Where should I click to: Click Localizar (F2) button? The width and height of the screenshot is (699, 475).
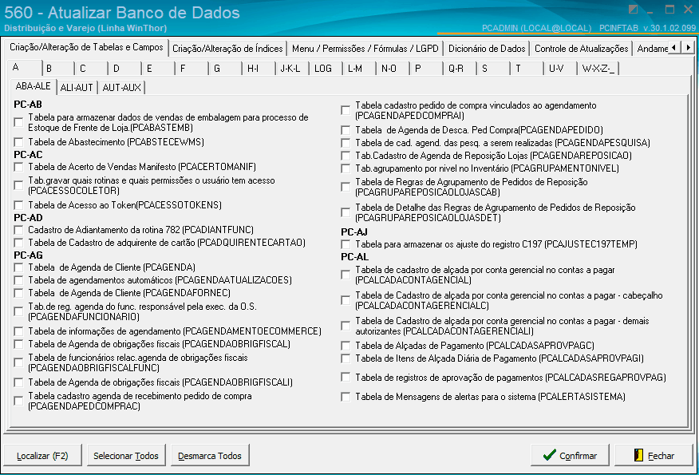coord(42,455)
